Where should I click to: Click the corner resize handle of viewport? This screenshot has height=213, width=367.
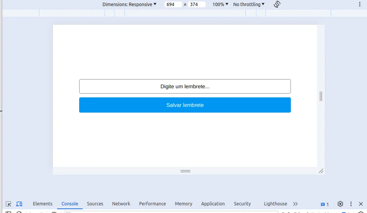pyautogui.click(x=321, y=171)
